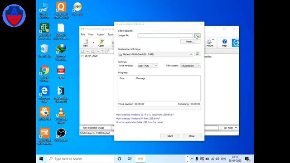Click the battery icon in system tray
290x163 pixels.
click(208, 159)
